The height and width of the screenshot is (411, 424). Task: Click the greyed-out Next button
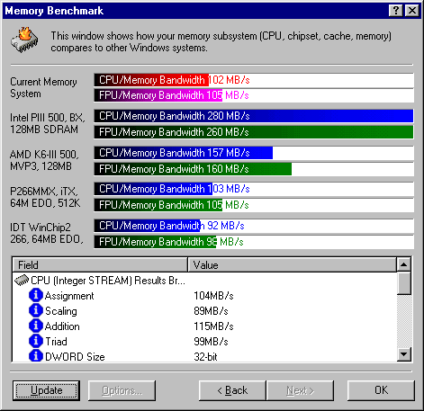(300, 390)
